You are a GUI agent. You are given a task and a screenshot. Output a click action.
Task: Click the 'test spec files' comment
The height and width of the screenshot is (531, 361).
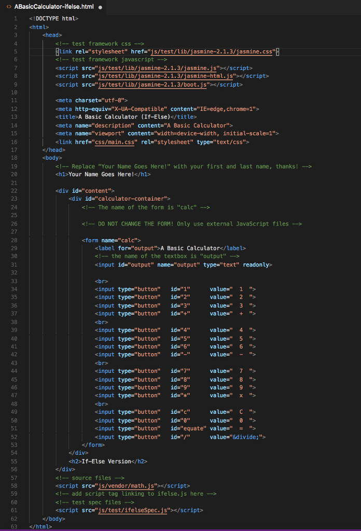[95, 502]
